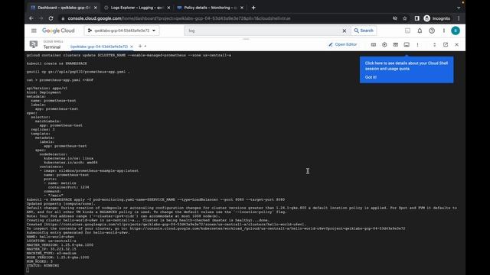Open the browser tab search chevron
This screenshot has height=275, width=490.
(x=459, y=8)
